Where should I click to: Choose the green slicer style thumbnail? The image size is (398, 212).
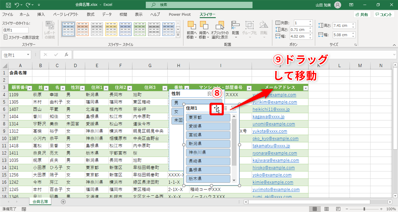(x=140, y=29)
